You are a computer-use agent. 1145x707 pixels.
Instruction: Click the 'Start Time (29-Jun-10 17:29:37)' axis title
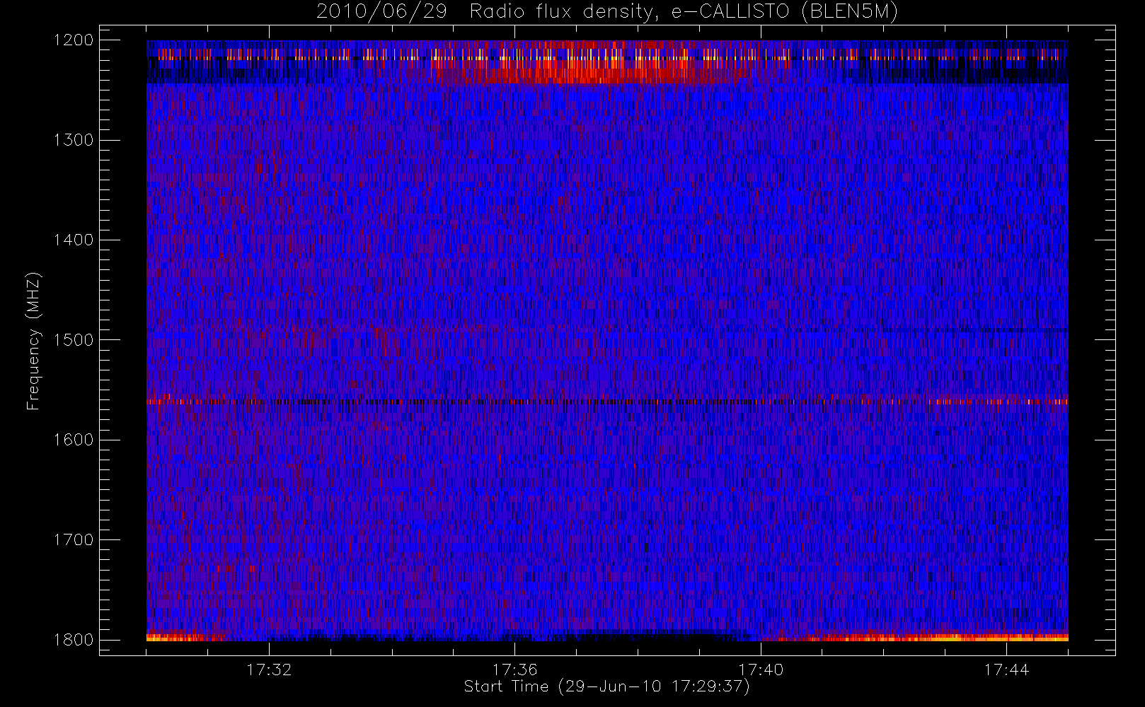pos(606,686)
